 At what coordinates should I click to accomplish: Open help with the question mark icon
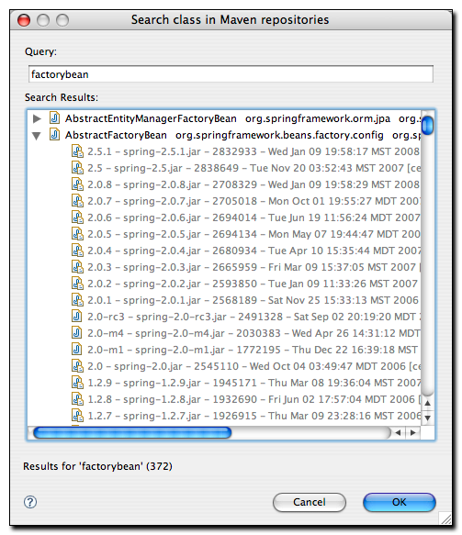tap(30, 502)
